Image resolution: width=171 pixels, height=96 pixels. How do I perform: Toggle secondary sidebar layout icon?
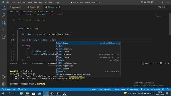point(149,2)
